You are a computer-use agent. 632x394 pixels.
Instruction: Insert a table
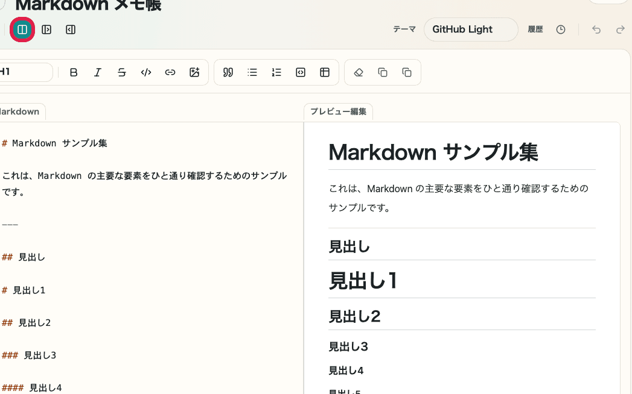tap(325, 72)
